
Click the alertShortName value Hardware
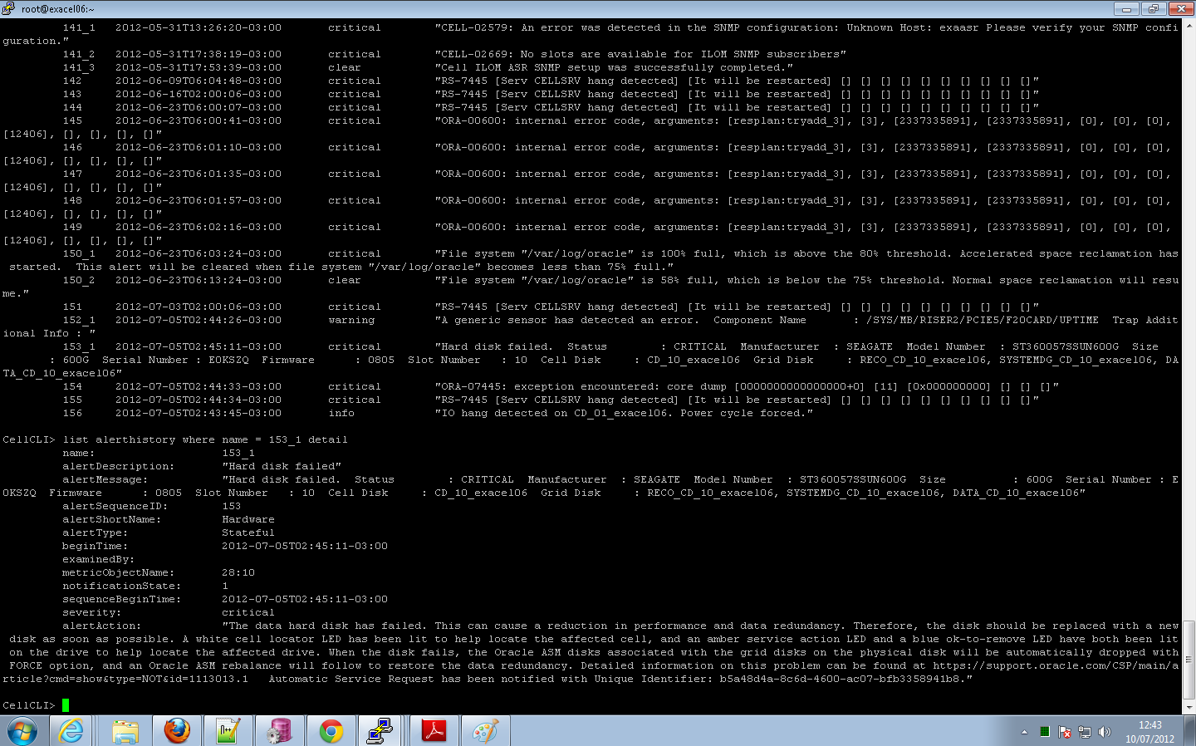248,519
